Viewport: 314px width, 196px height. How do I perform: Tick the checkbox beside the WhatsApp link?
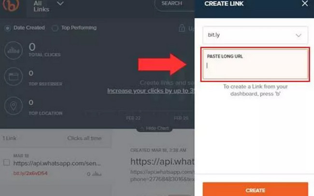pyautogui.click(x=6, y=162)
